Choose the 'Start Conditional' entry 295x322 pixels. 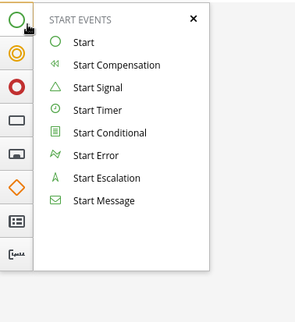[110, 133]
